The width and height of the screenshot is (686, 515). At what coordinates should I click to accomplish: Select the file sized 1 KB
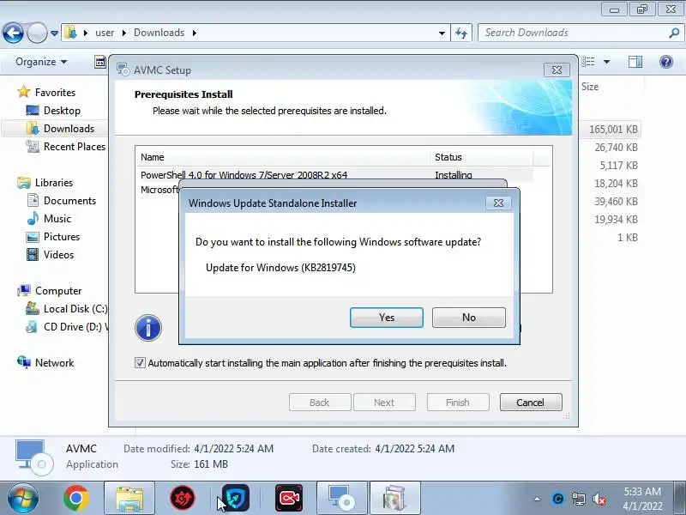(627, 237)
